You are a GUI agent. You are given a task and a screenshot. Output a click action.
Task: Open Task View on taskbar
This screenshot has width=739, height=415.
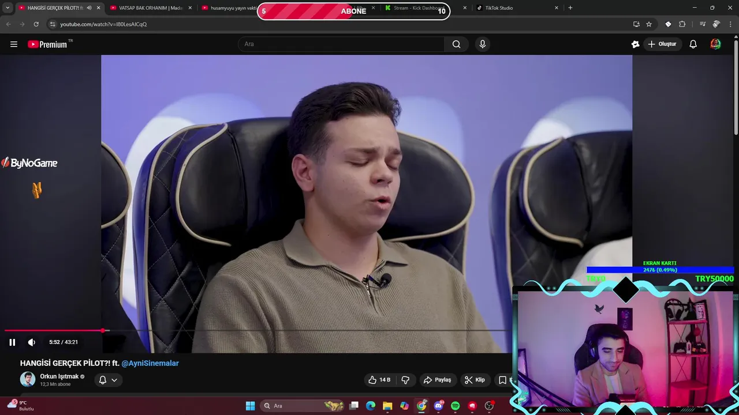click(x=354, y=406)
